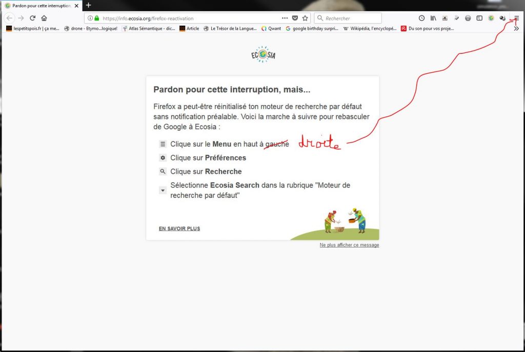Image resolution: width=525 pixels, height=352 pixels.
Task: Save page to Pocket
Action: (x=295, y=18)
